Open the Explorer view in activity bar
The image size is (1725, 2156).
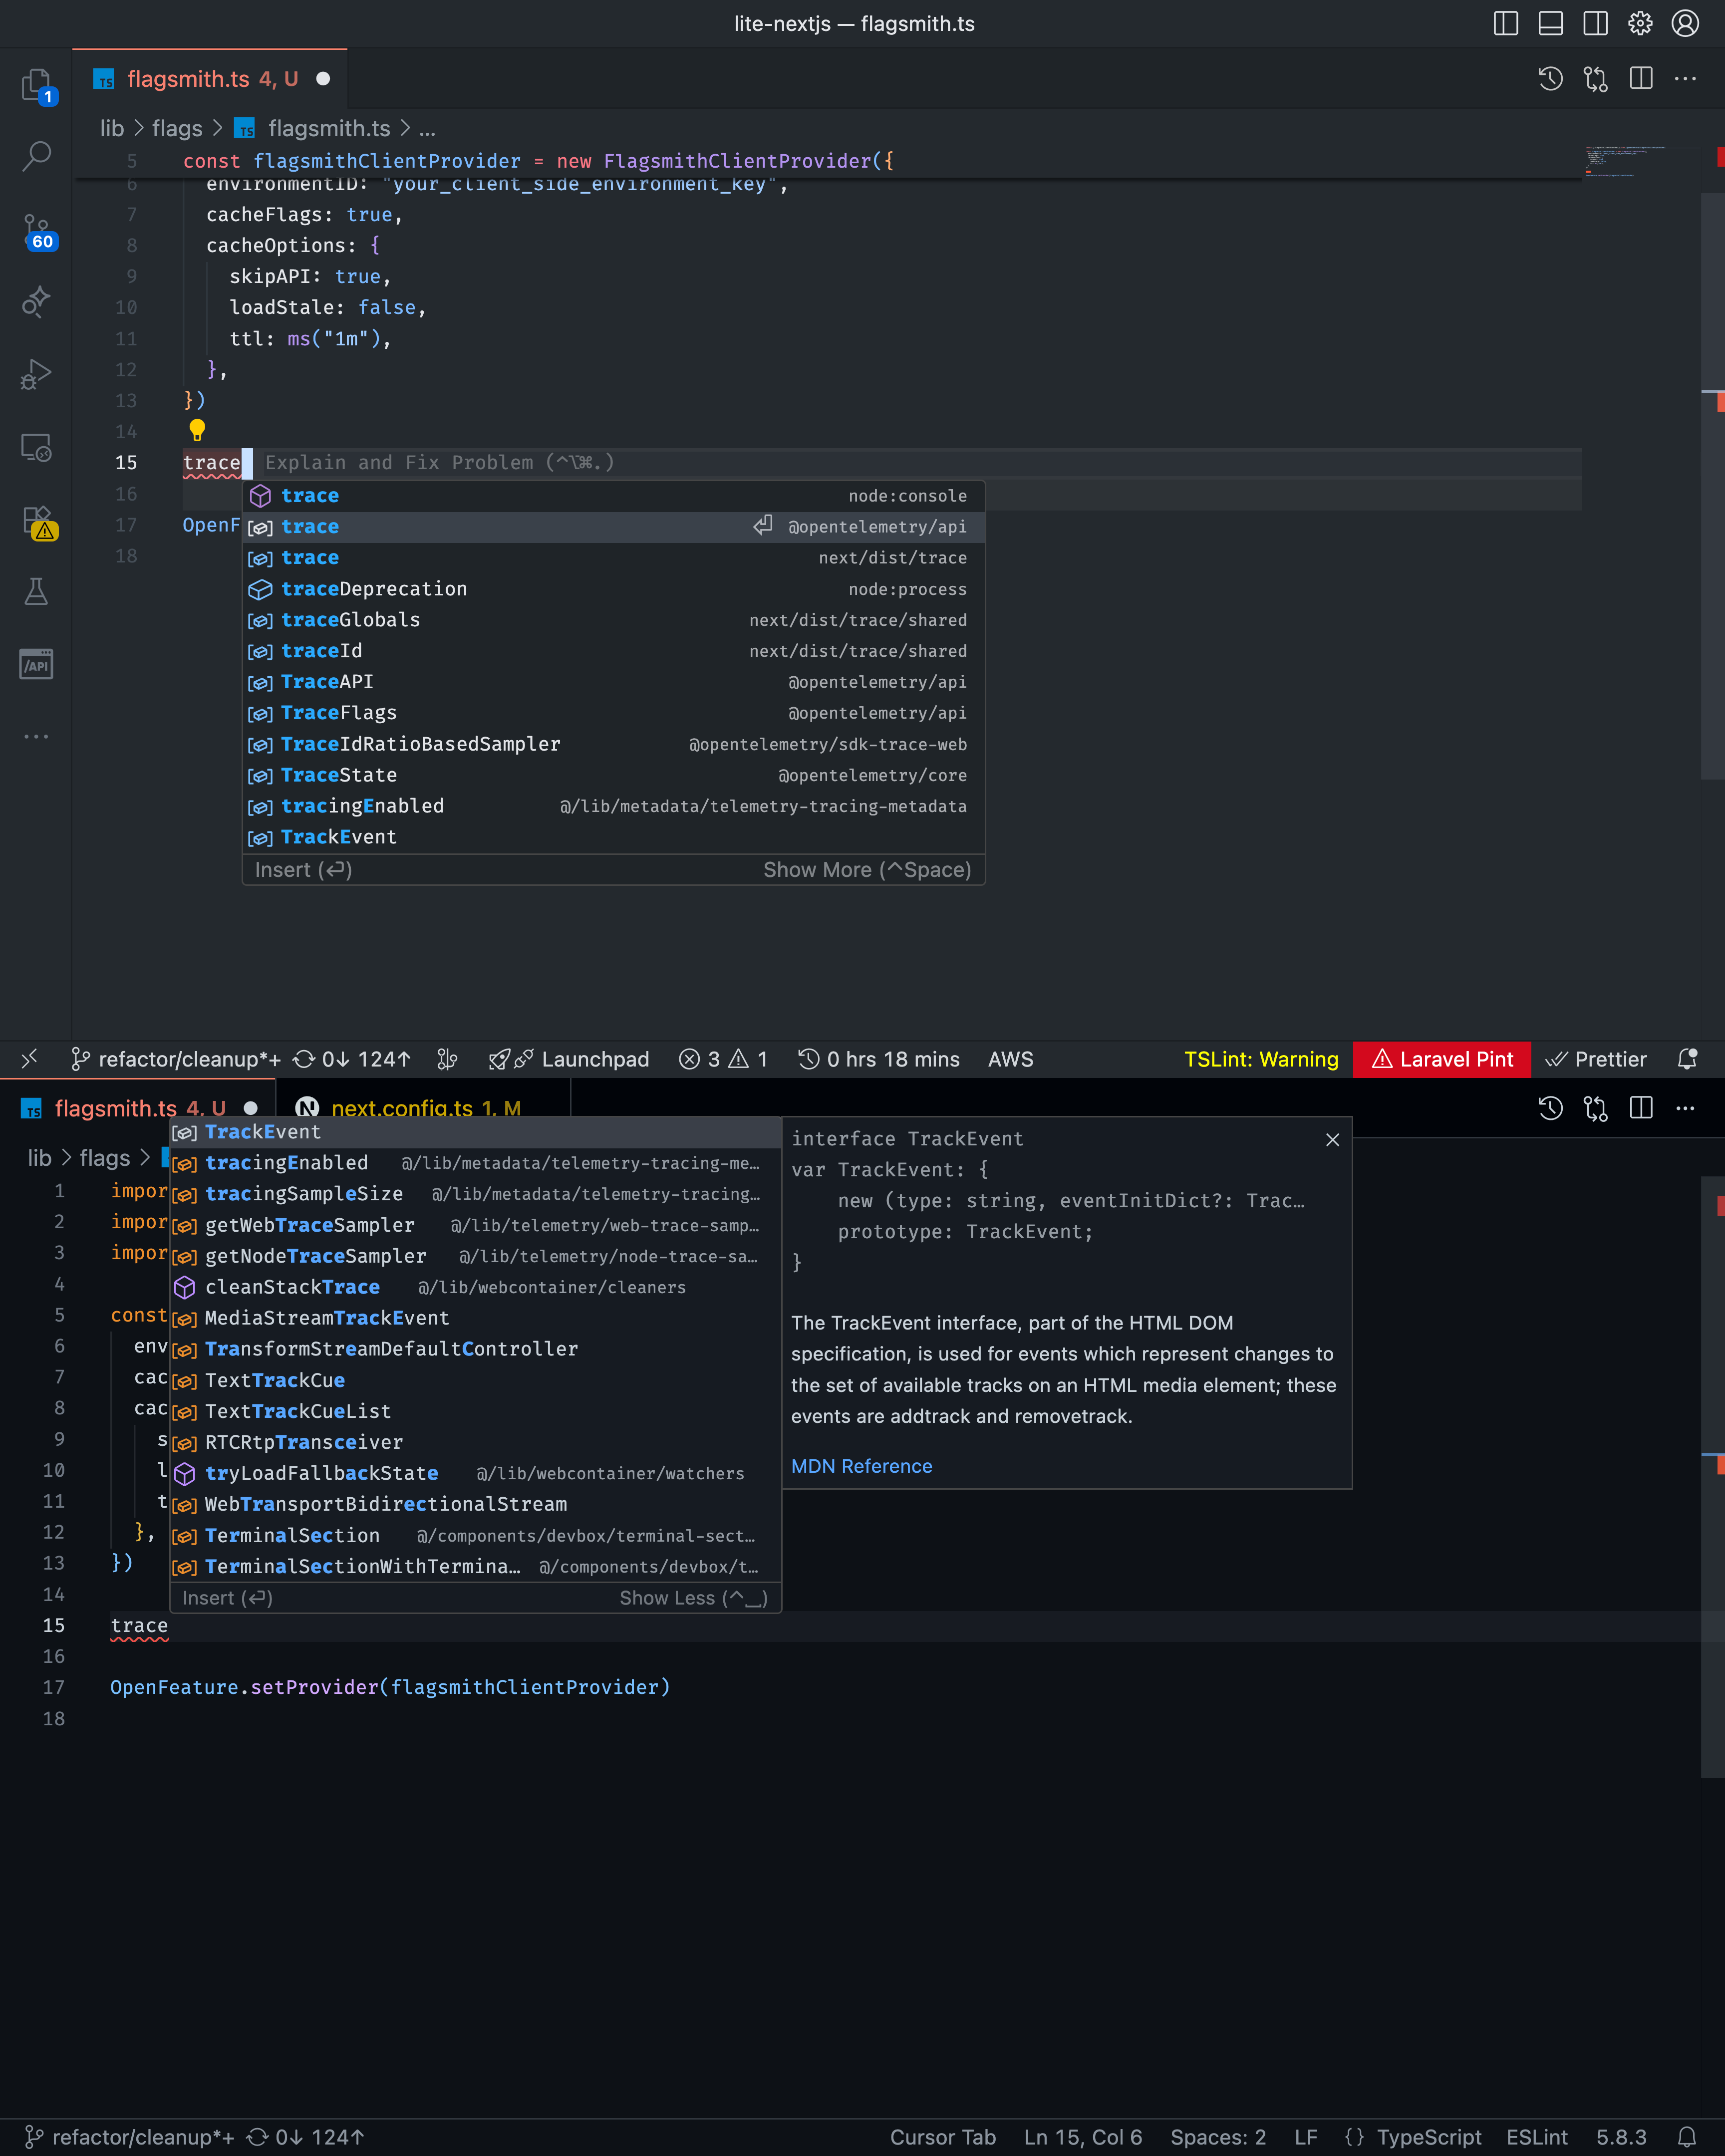pyautogui.click(x=36, y=85)
